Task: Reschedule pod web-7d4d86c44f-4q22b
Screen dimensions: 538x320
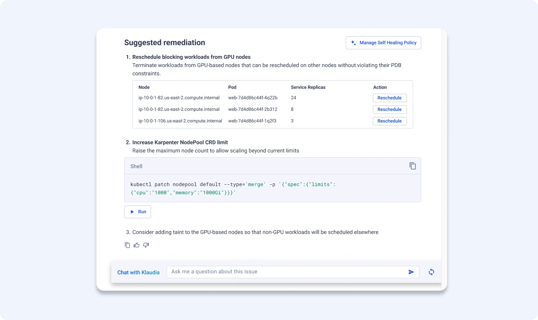Action: pos(389,98)
